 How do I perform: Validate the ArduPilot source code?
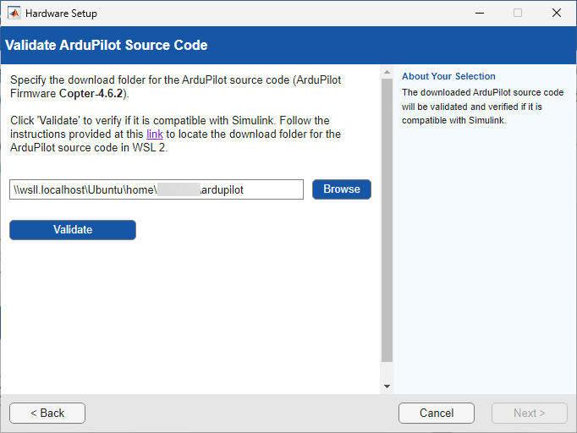click(x=73, y=230)
